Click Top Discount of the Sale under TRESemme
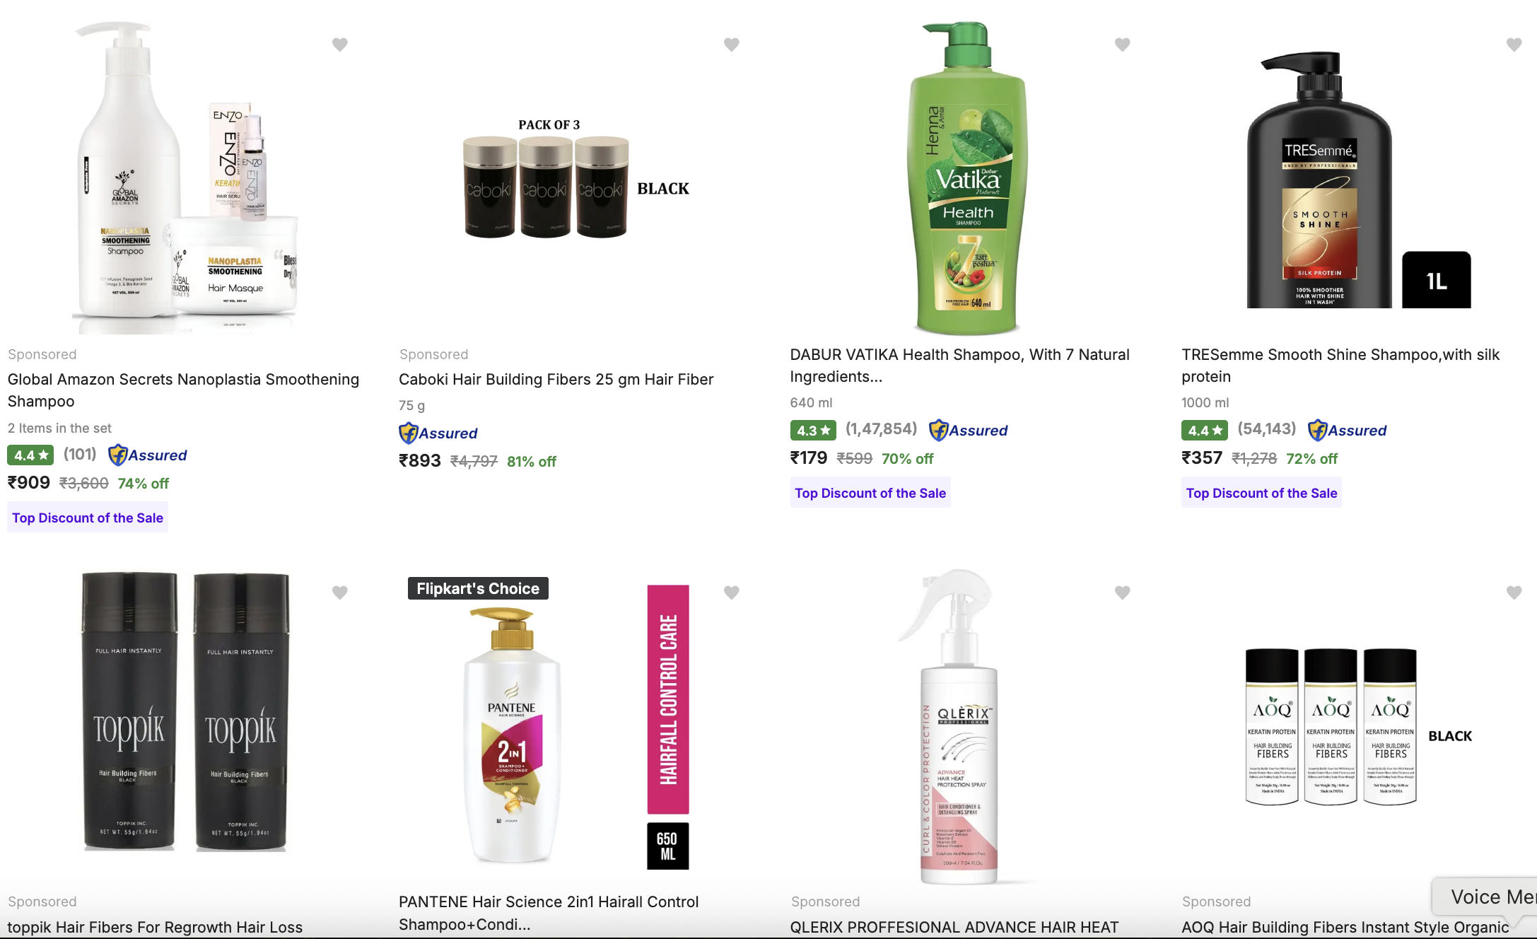This screenshot has width=1537, height=939. [x=1261, y=493]
